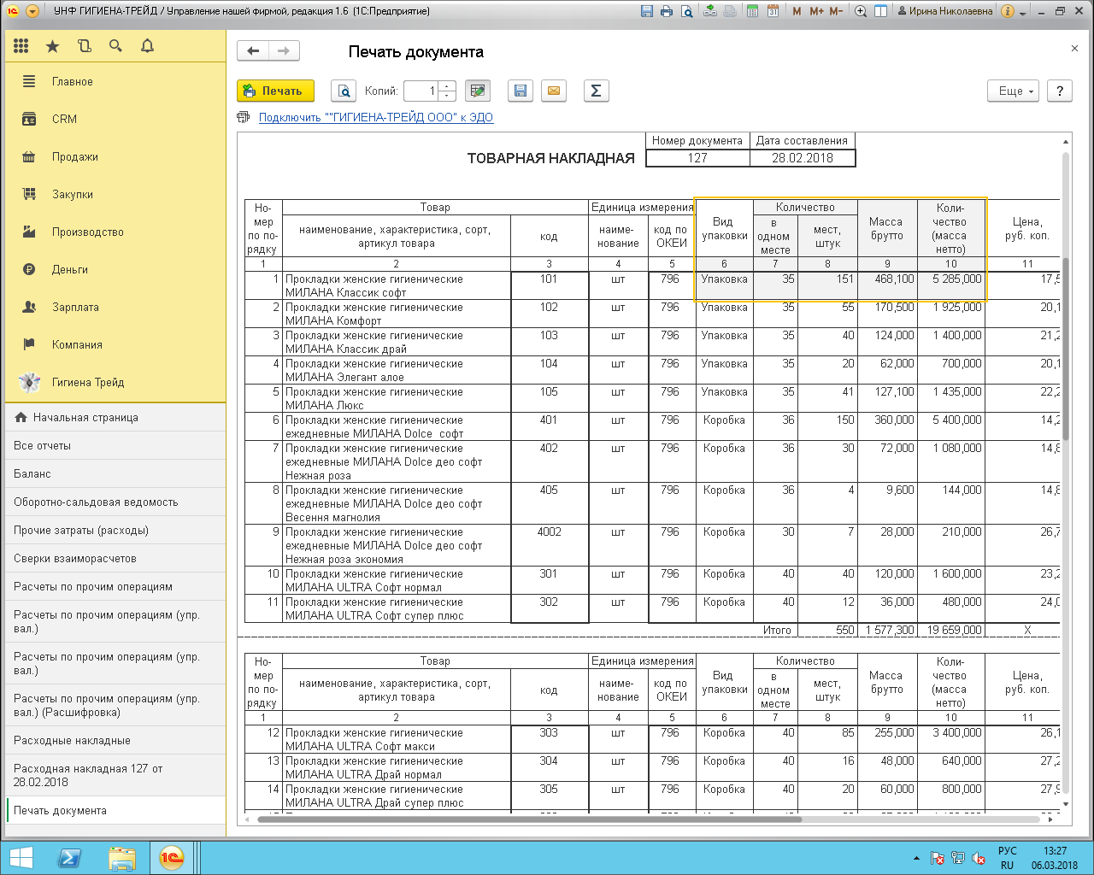1094x875 pixels.
Task: Send document by email envelope icon
Action: click(554, 91)
